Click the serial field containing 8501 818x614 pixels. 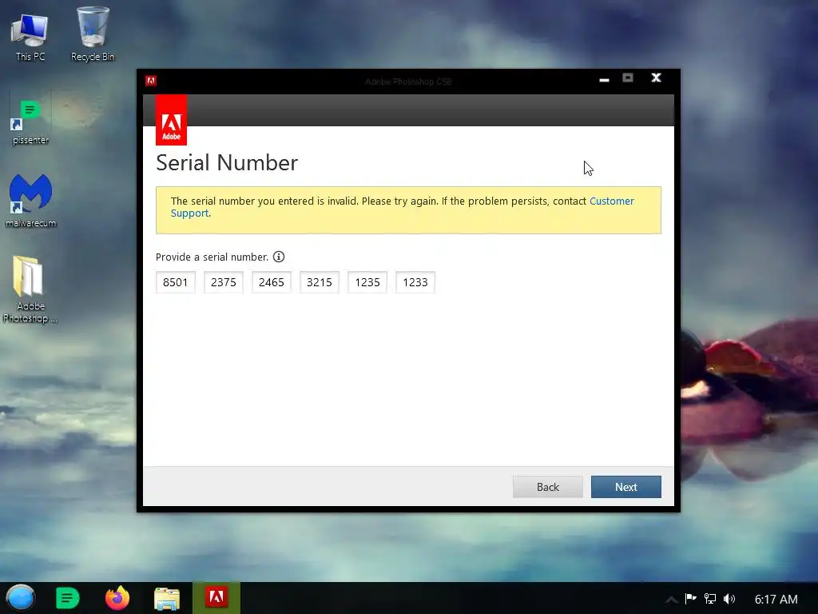pos(175,282)
